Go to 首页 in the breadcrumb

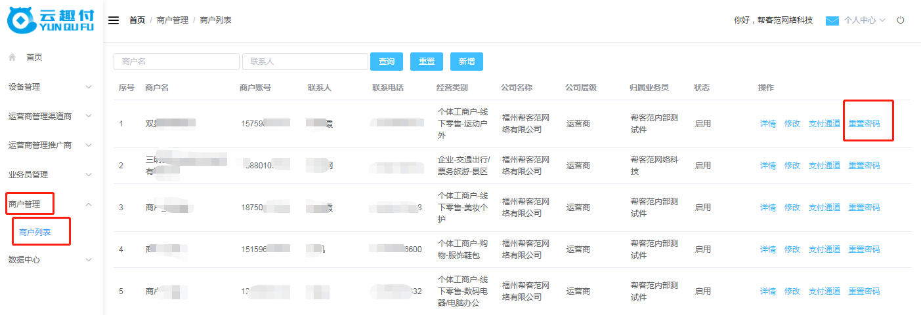click(x=137, y=20)
